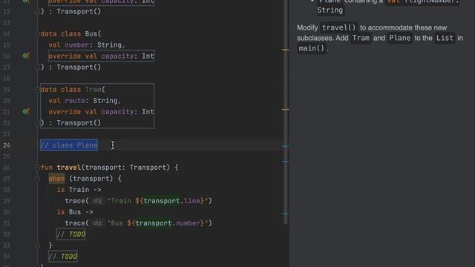Click the 'travel' function name on line 26
The width and height of the screenshot is (475, 267).
point(69,168)
